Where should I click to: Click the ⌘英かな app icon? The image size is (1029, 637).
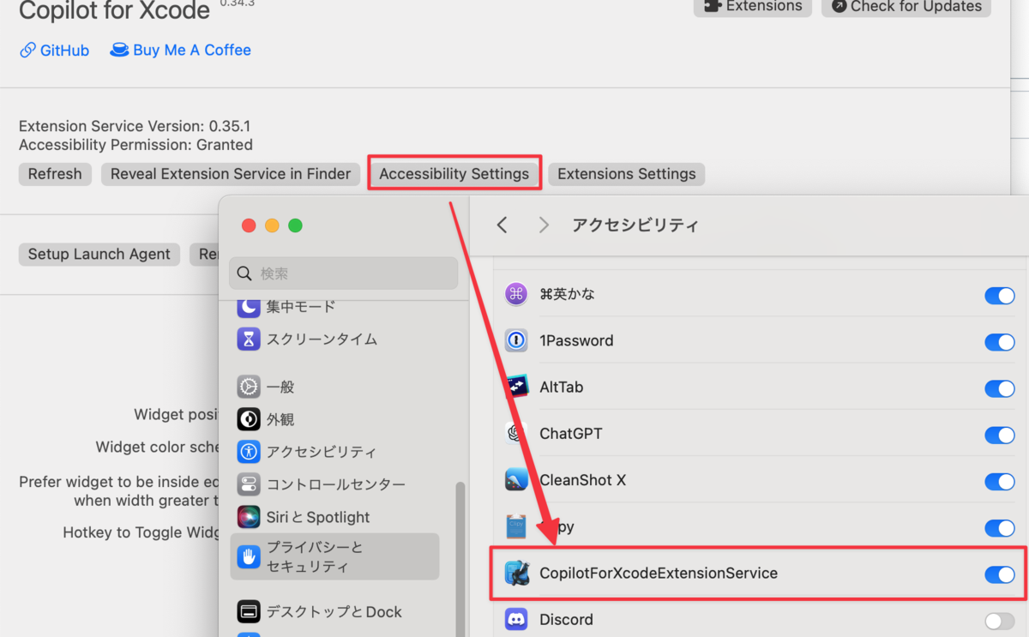pos(516,294)
